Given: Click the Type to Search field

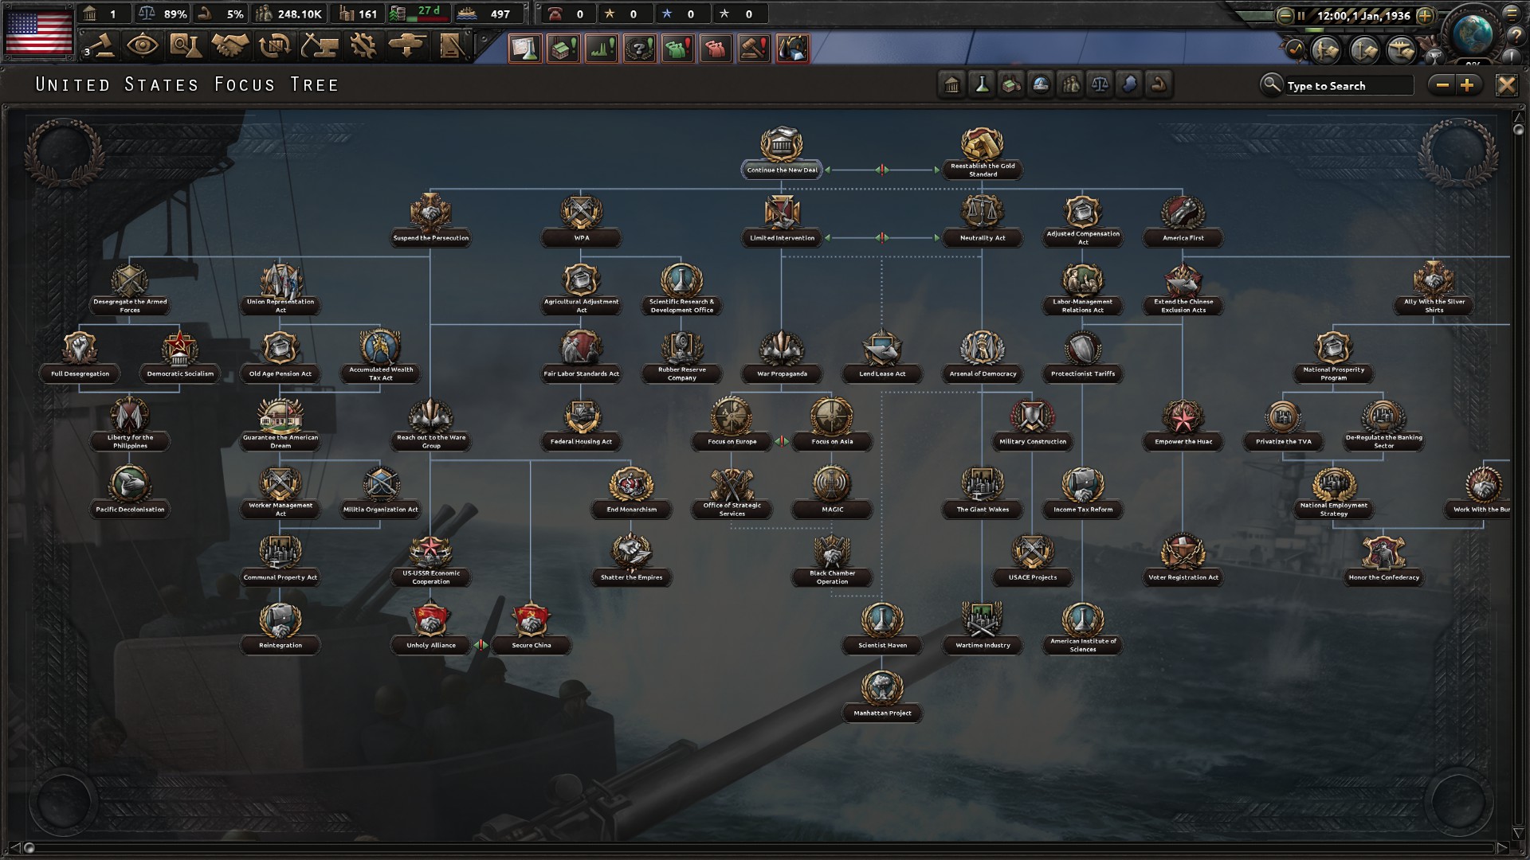Looking at the screenshot, I should pos(1348,85).
